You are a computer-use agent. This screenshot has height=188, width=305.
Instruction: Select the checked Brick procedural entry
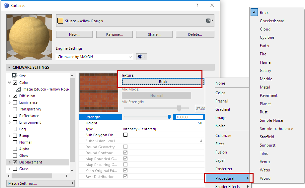pos(264,13)
